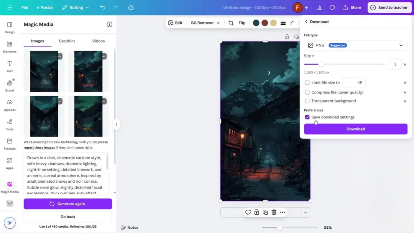Select the first generated image thumbnail
The width and height of the screenshot is (414, 233).
point(44,71)
